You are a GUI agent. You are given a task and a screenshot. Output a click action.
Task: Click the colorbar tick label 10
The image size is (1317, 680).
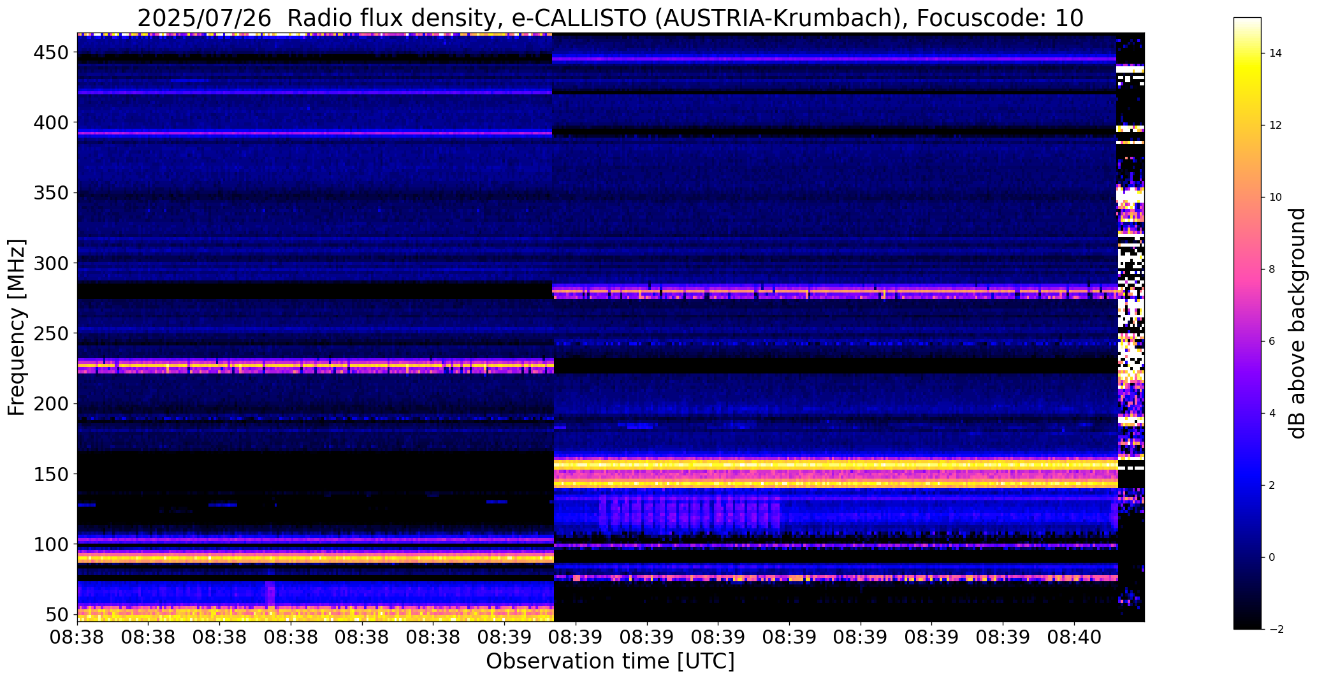pos(1276,198)
